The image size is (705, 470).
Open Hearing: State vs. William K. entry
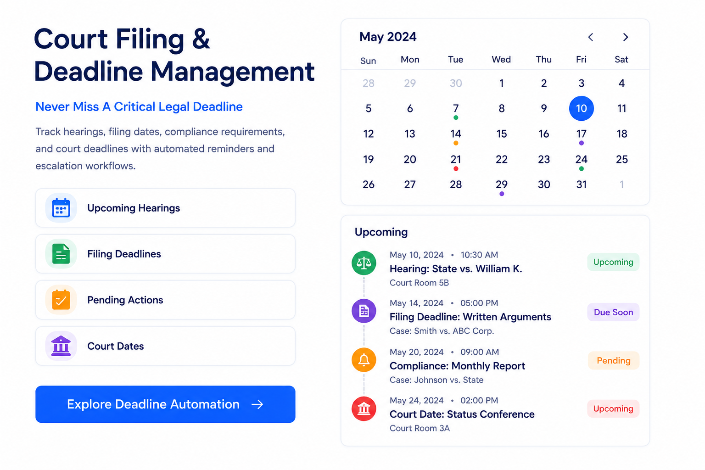pyautogui.click(x=456, y=269)
